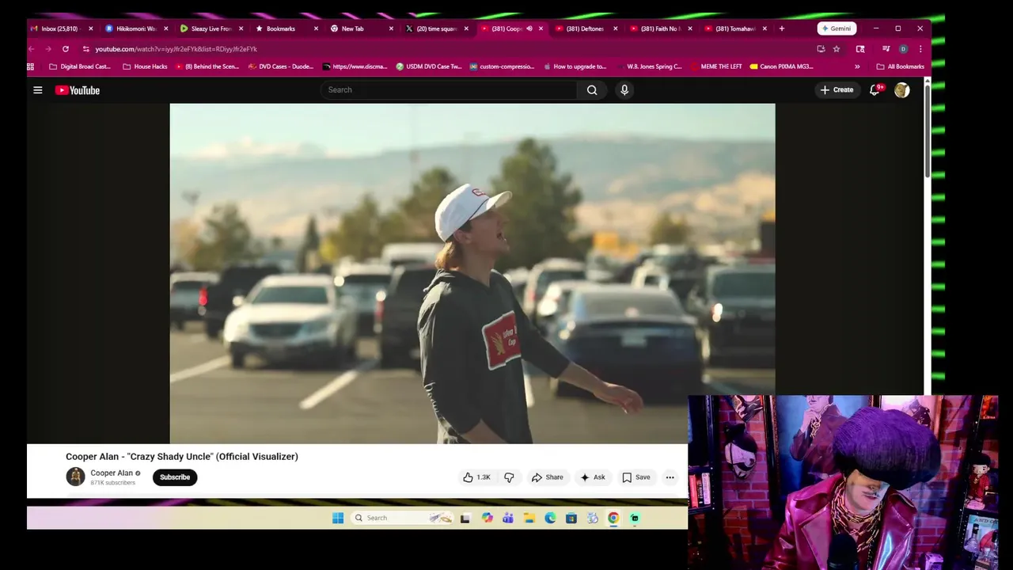Image resolution: width=1013 pixels, height=570 pixels.
Task: Open MEME THE LEFT bookmark
Action: click(716, 66)
